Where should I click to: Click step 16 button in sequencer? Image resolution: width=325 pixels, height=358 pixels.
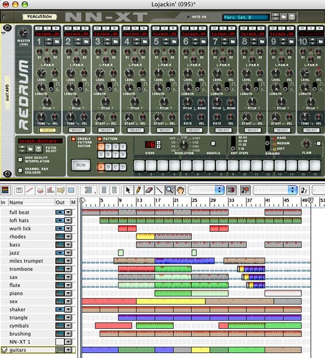coord(315,166)
